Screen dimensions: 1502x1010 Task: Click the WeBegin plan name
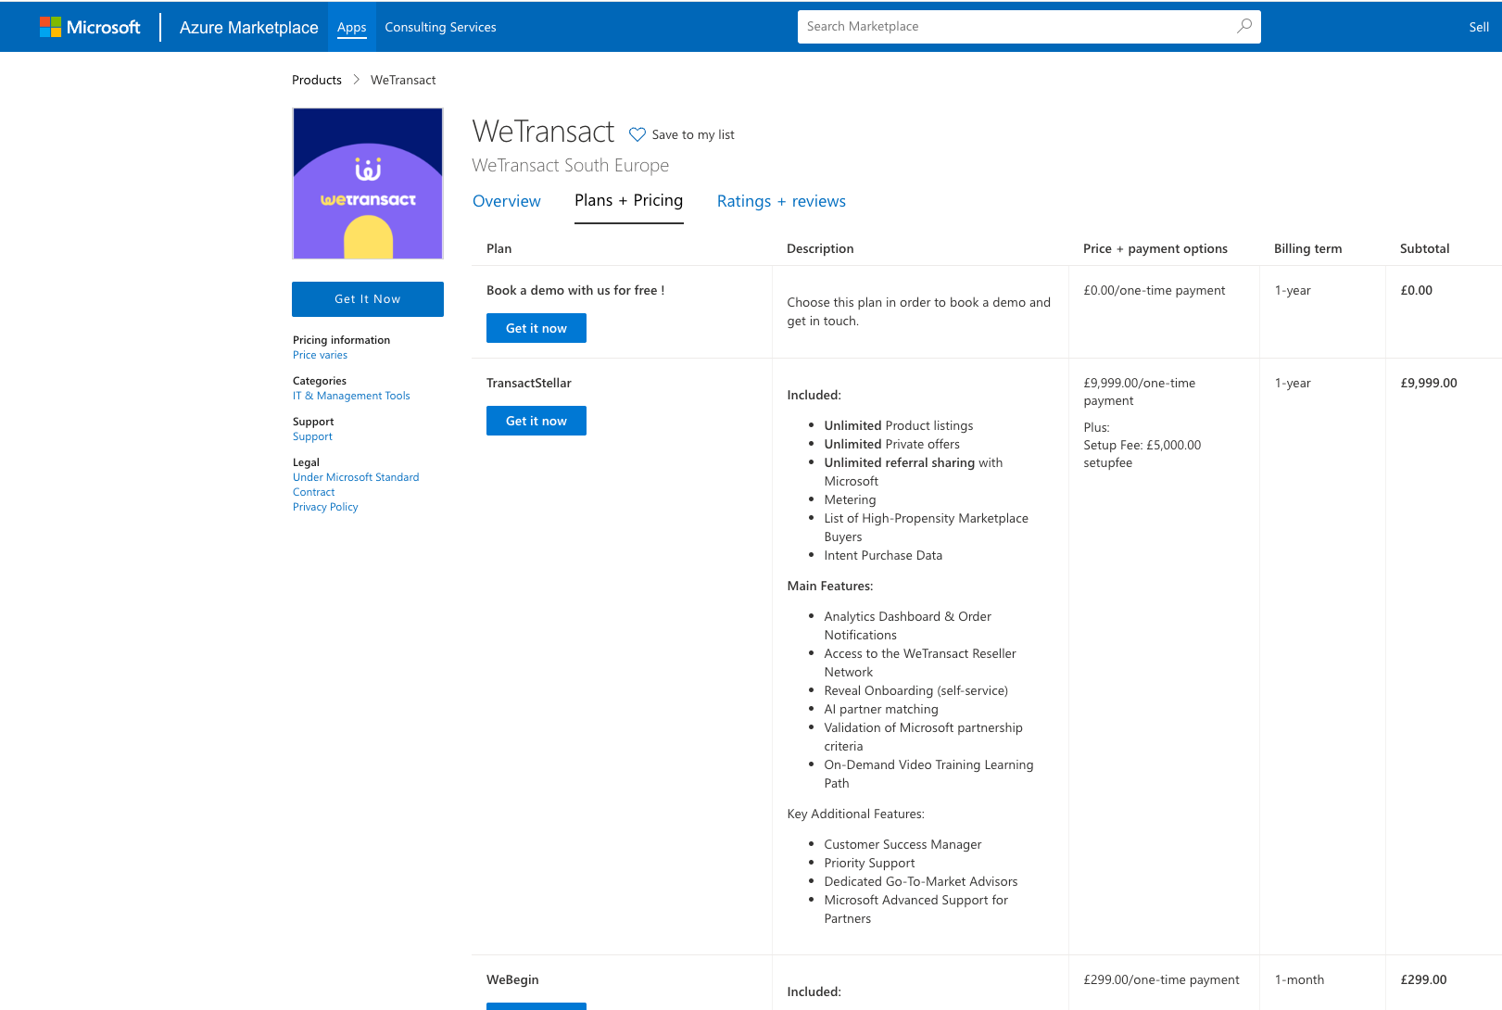512,979
